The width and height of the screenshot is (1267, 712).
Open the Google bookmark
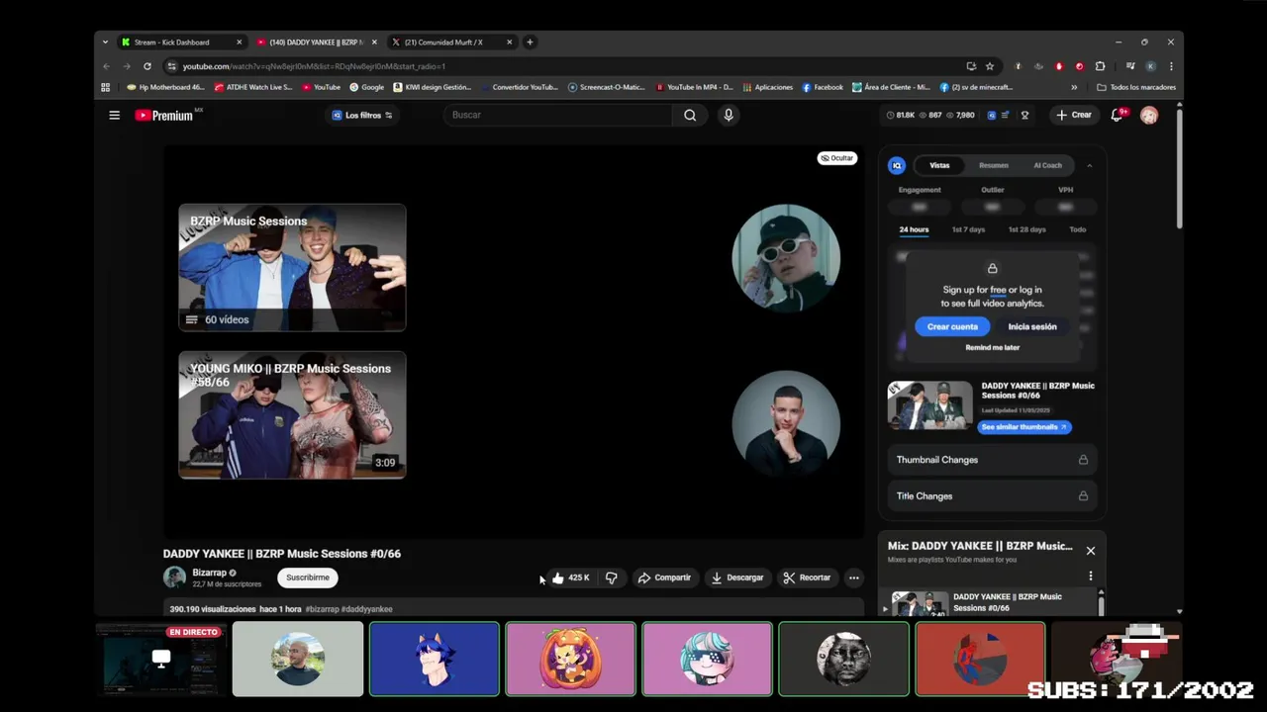click(x=367, y=87)
